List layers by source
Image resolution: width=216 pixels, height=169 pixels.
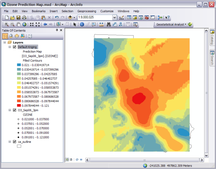pyautogui.click(x=11, y=36)
